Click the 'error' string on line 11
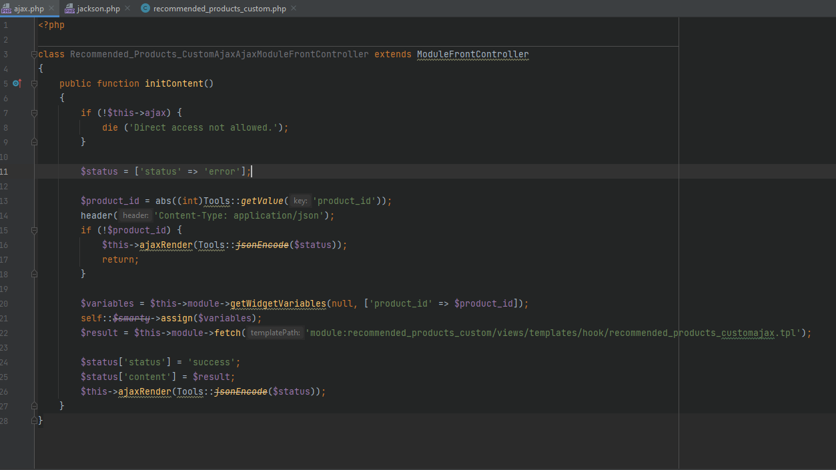 tap(222, 171)
